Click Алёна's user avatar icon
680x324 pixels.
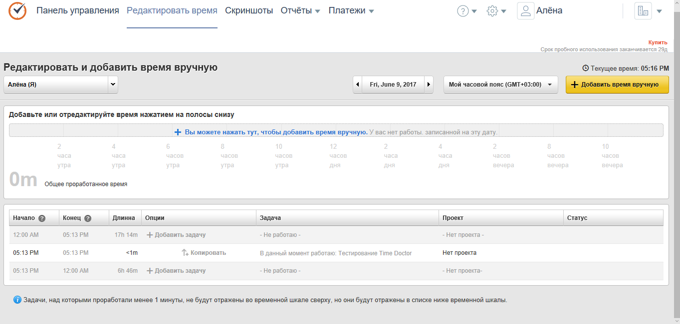pos(526,11)
